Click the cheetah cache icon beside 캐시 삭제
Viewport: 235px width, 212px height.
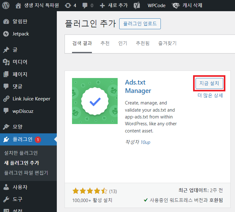[x=176, y=6]
